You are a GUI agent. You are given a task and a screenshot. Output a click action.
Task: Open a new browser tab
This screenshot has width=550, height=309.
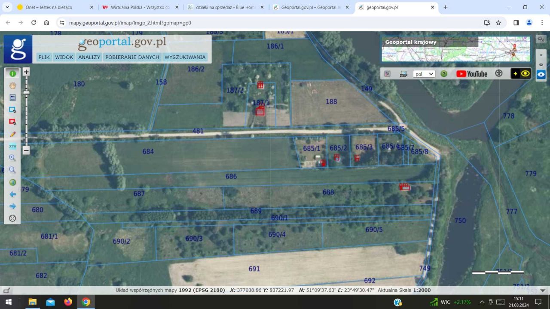tap(446, 7)
